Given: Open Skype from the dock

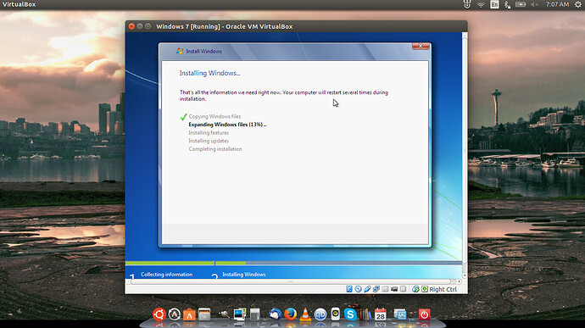Looking at the screenshot, I should pyautogui.click(x=350, y=314).
